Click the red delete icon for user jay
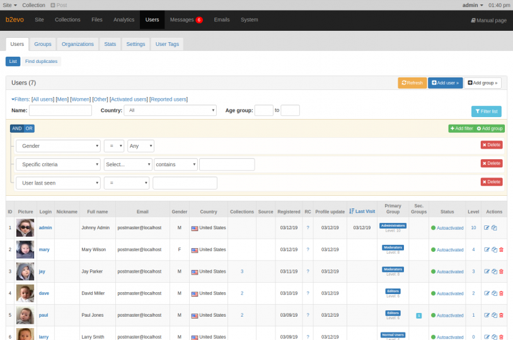This screenshot has height=340, width=513. coord(502,272)
